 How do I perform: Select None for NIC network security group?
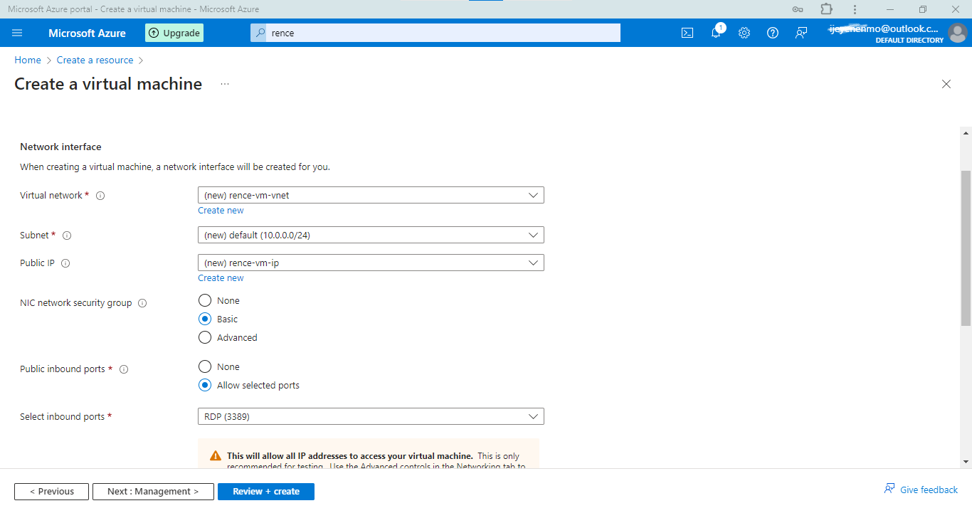[x=205, y=300]
